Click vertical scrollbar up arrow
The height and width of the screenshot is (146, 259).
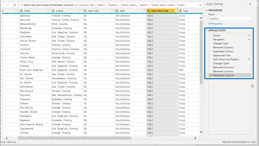(x=201, y=18)
